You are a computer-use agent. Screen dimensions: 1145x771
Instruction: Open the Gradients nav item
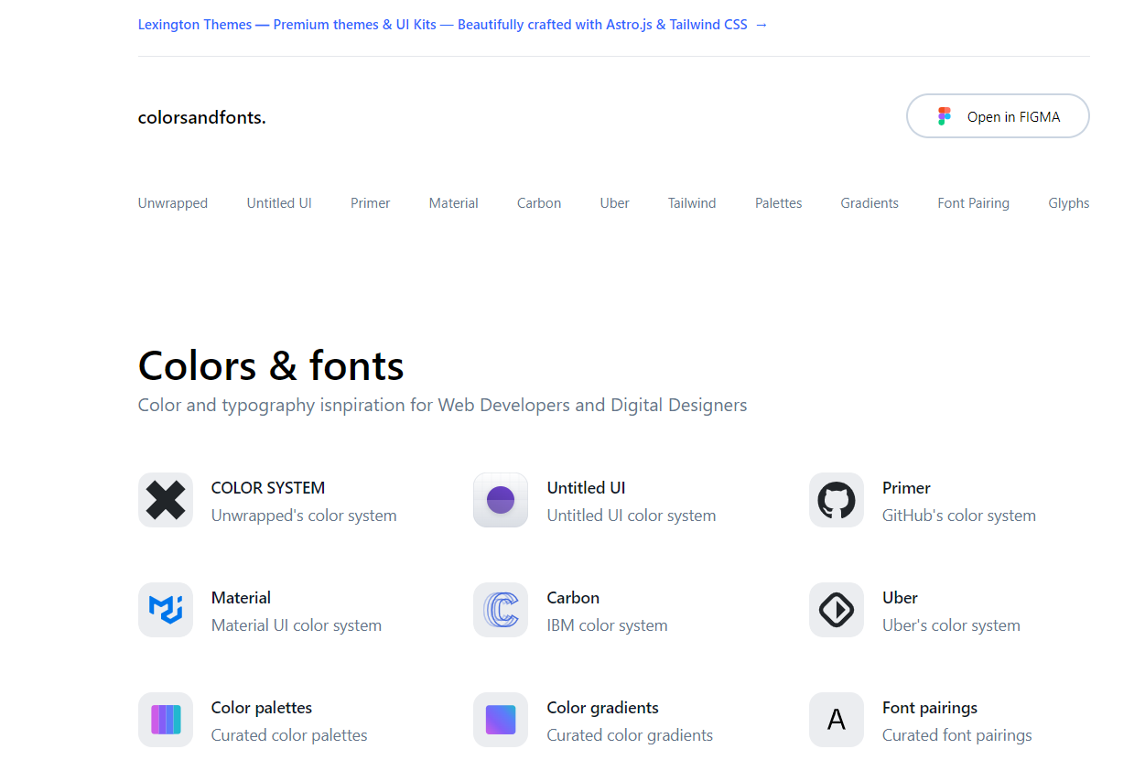click(x=870, y=203)
